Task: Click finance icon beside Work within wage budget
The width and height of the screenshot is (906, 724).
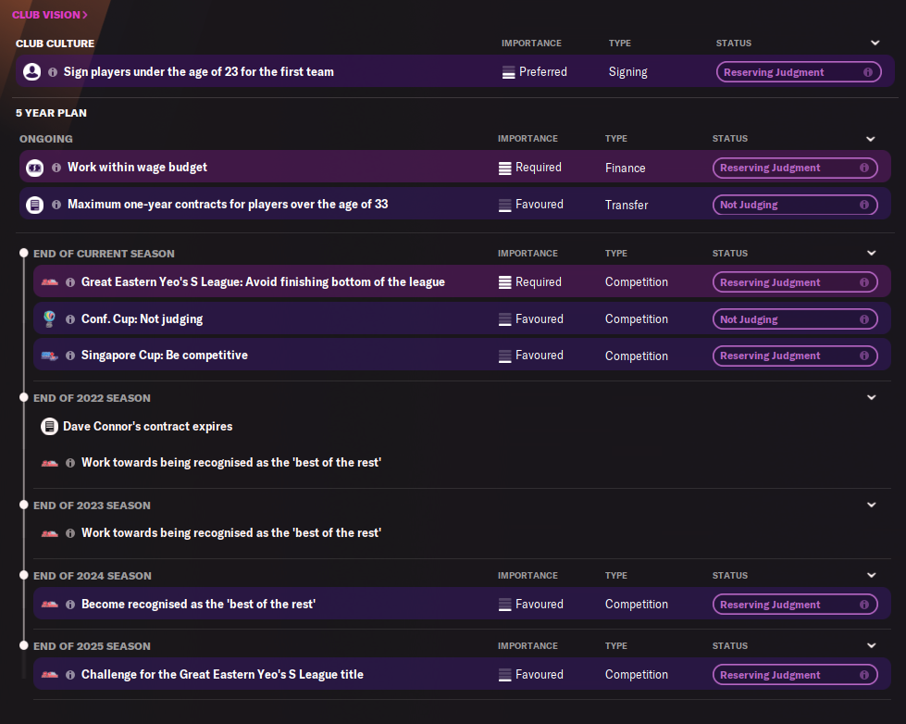Action: point(35,168)
